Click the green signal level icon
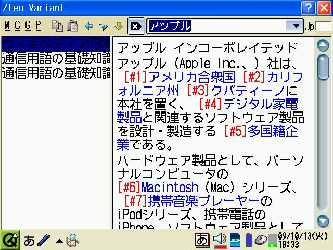 [272, 241]
